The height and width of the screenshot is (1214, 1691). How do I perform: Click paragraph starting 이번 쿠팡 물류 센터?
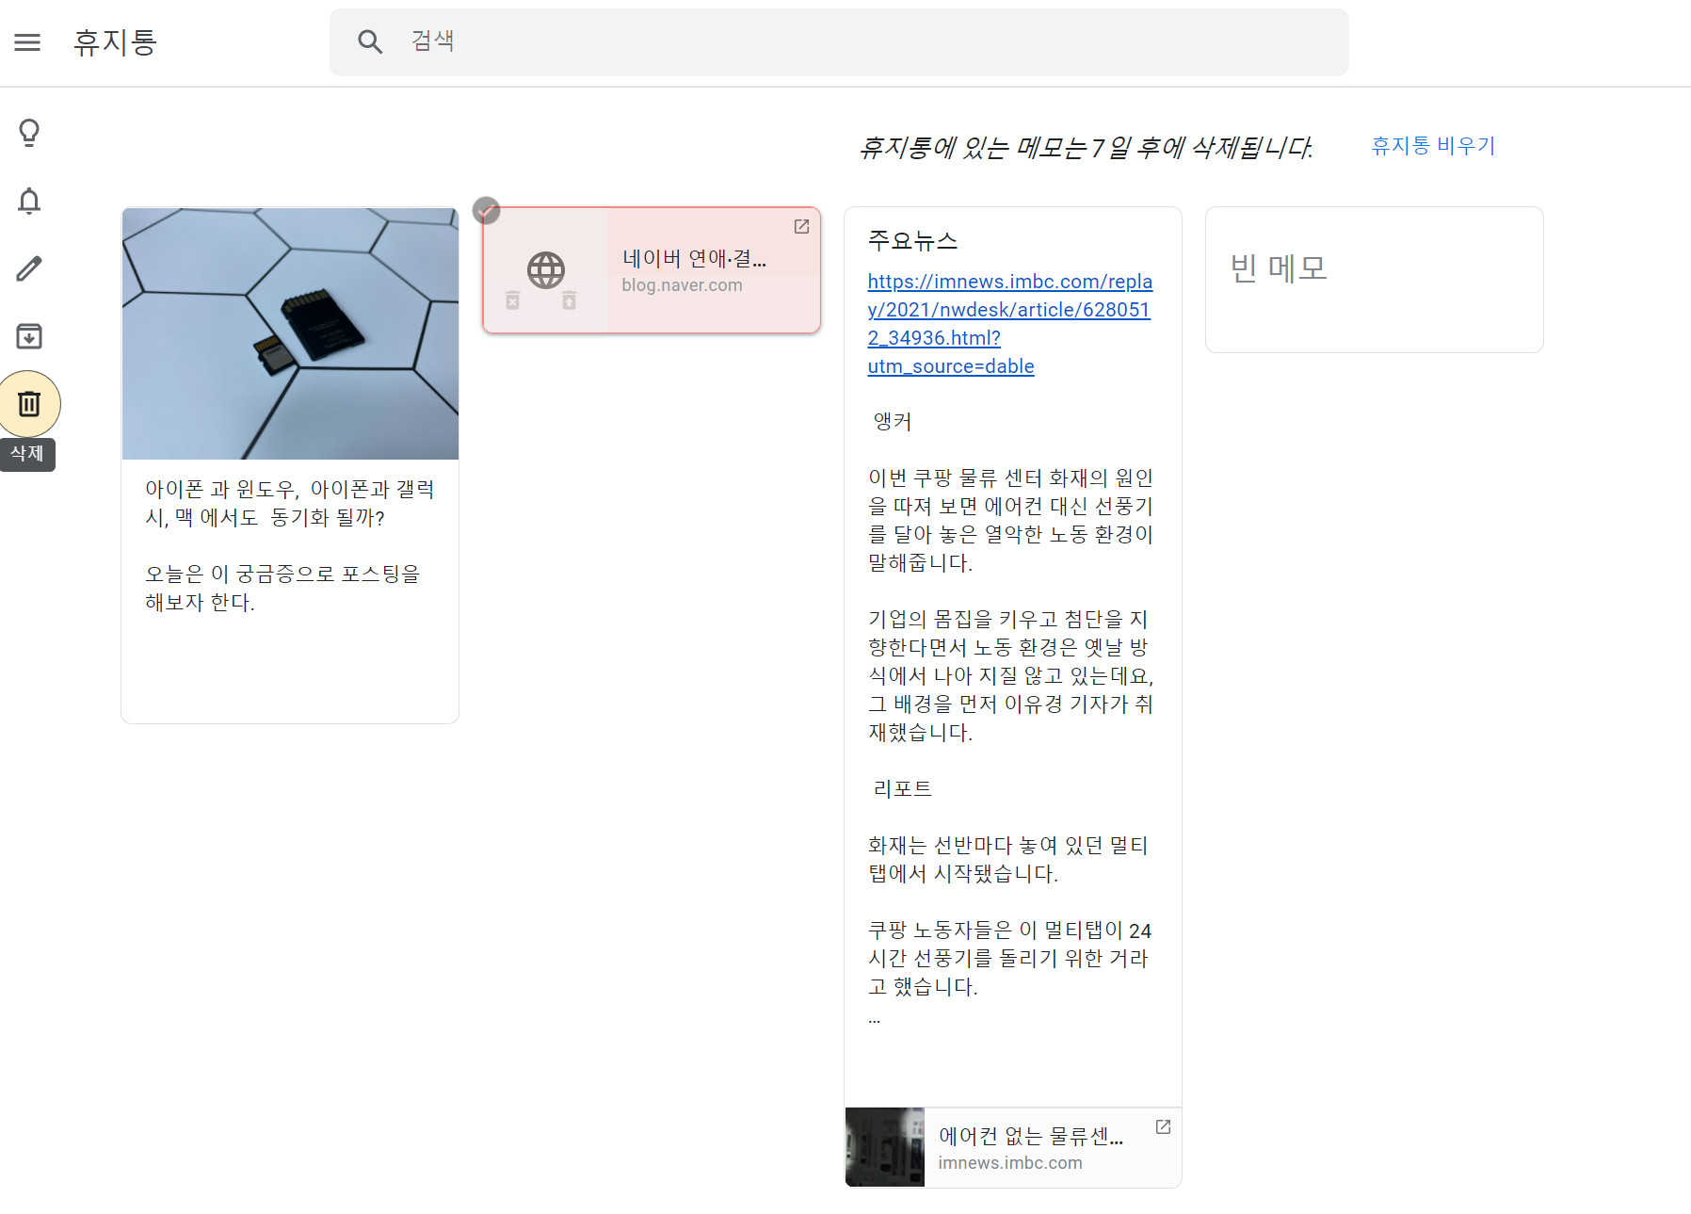click(1010, 520)
